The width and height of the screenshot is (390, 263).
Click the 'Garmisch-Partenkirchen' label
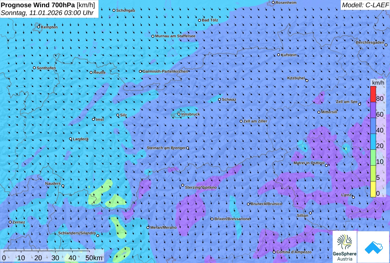165,71
